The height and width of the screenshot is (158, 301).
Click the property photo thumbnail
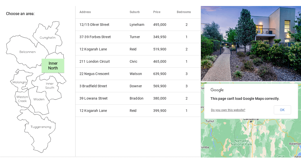(251, 44)
